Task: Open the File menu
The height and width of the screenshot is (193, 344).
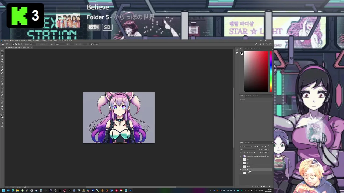Action: click(x=6, y=40)
